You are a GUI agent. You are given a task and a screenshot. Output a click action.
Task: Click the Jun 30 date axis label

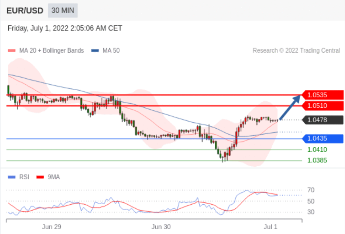tap(161, 227)
